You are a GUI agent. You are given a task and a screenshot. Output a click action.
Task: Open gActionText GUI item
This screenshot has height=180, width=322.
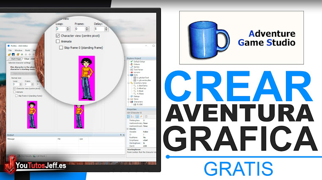click(x=143, y=78)
